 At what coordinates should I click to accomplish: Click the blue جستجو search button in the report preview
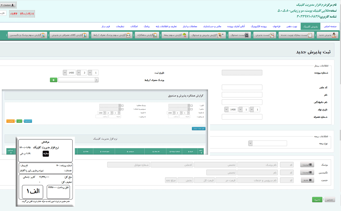[x=28, y=121]
